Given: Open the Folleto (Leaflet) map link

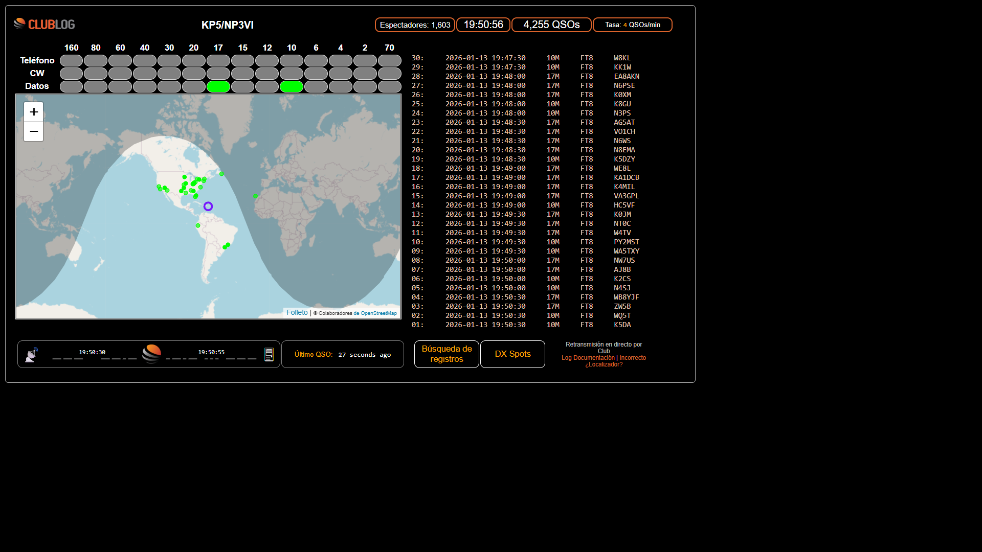Looking at the screenshot, I should (297, 312).
